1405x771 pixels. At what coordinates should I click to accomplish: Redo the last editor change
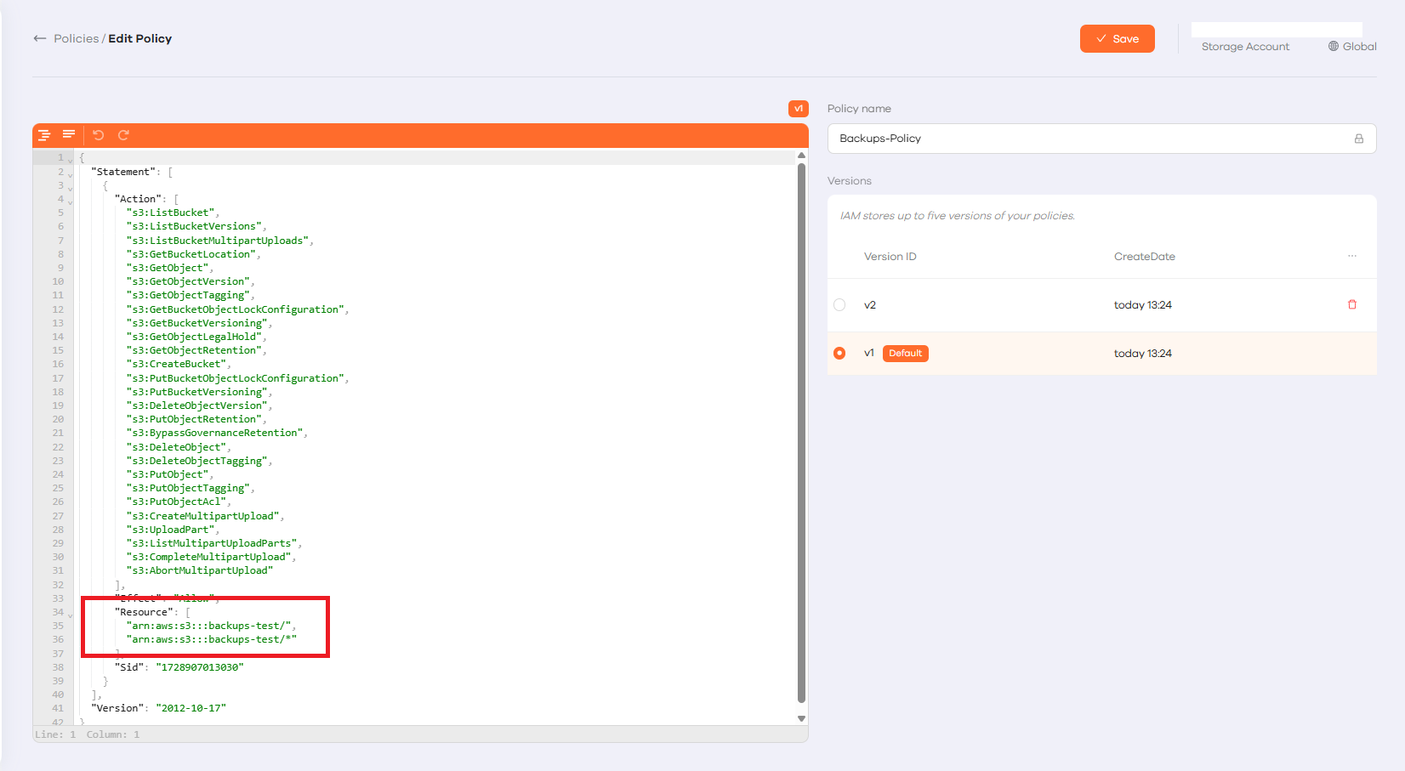click(x=123, y=135)
